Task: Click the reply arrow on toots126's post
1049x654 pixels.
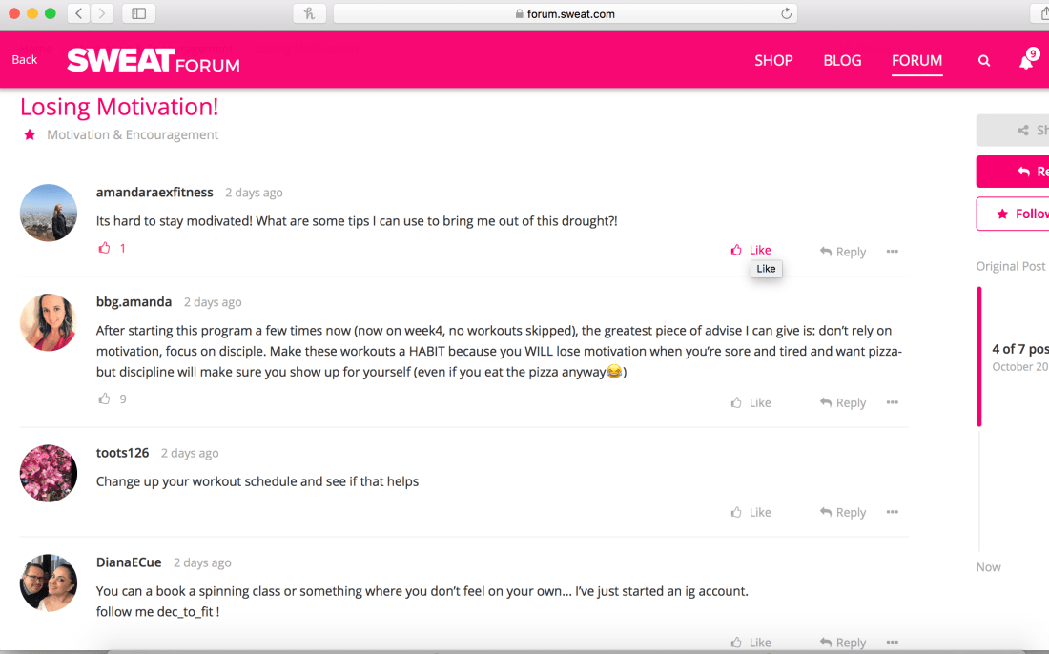Action: (842, 512)
